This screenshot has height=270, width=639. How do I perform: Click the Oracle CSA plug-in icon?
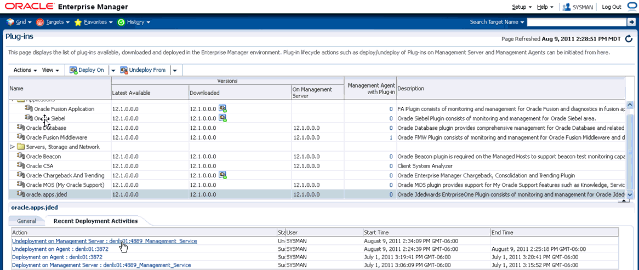tap(21, 165)
